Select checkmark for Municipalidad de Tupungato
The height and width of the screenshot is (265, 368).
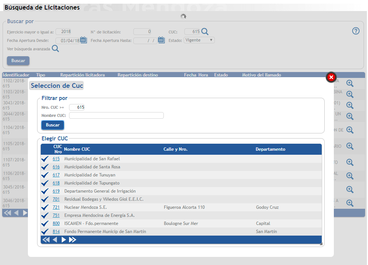coord(45,183)
